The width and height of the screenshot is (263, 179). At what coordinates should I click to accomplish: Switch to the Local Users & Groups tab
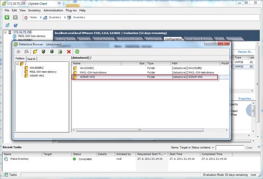pos(199,39)
